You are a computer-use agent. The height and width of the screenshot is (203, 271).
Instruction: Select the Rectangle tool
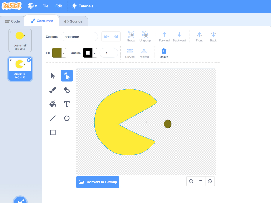tap(53, 132)
